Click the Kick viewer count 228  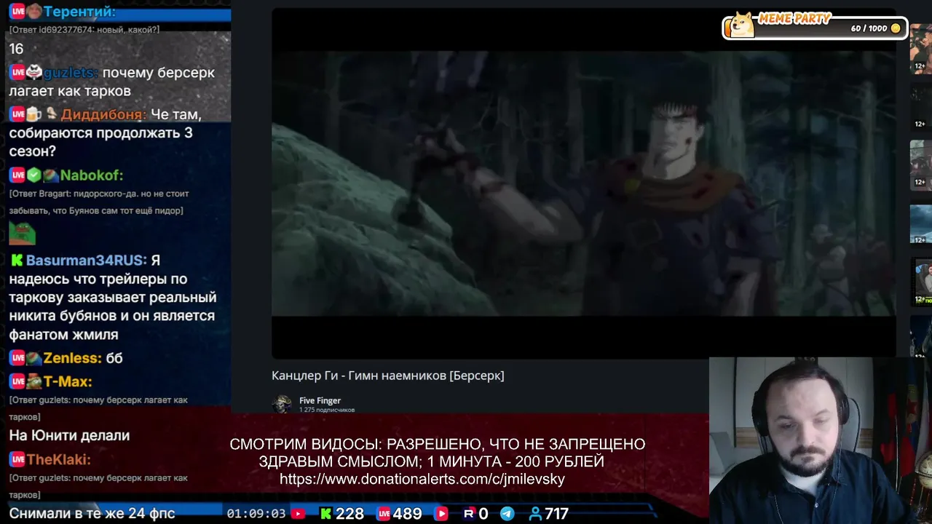click(x=349, y=514)
